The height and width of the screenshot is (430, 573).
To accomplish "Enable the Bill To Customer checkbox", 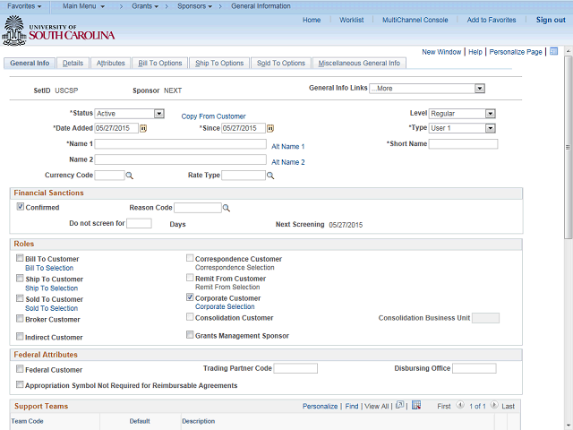I will coord(20,259).
